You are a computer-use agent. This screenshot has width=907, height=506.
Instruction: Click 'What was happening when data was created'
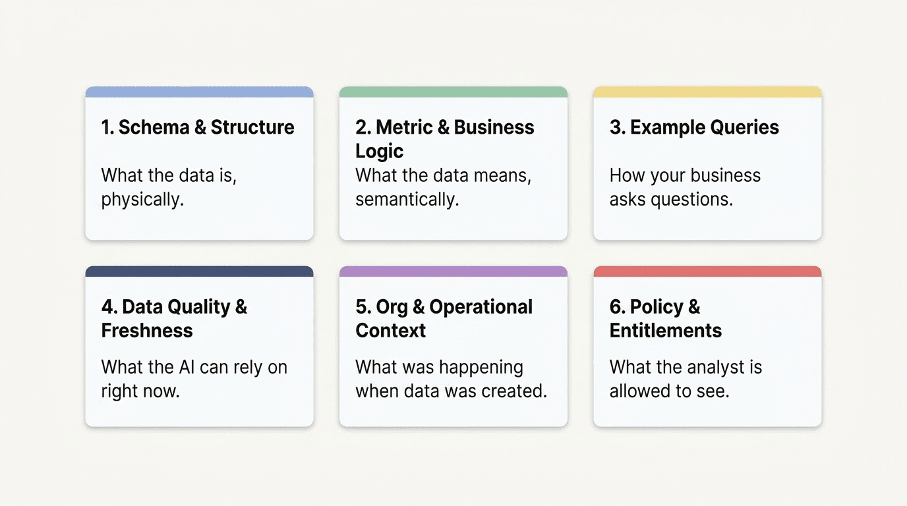coord(451,379)
